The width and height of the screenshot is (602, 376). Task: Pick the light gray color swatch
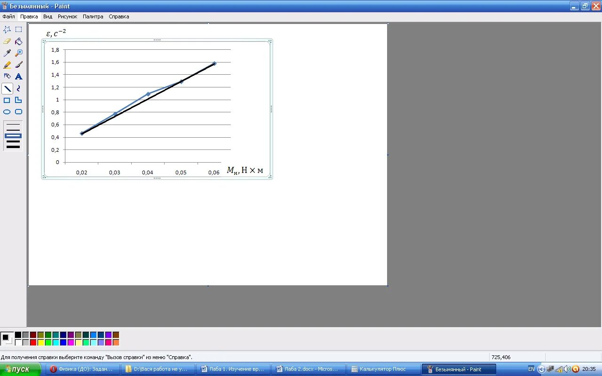pyautogui.click(x=25, y=343)
